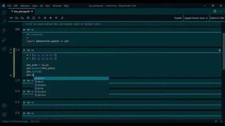Open the Python 3: Idle kernel selector

tap(217, 18)
